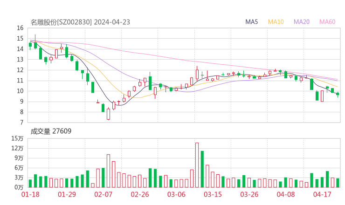Click the 04-17 date axis label
This screenshot has height=205, width=345.
point(322,194)
